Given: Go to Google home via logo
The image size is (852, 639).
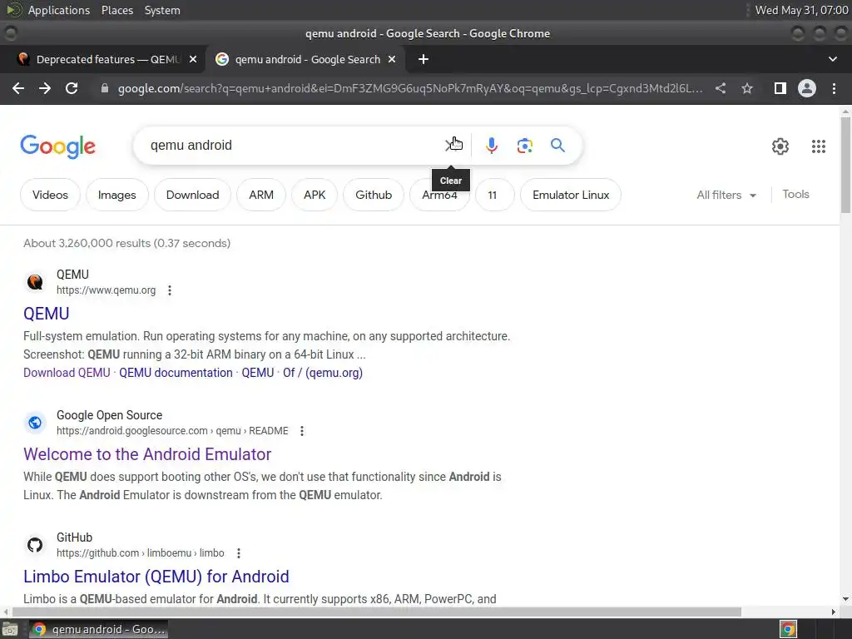Looking at the screenshot, I should (x=58, y=146).
